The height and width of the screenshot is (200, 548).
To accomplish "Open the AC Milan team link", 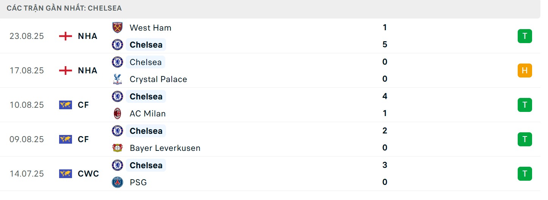I will coord(147,113).
